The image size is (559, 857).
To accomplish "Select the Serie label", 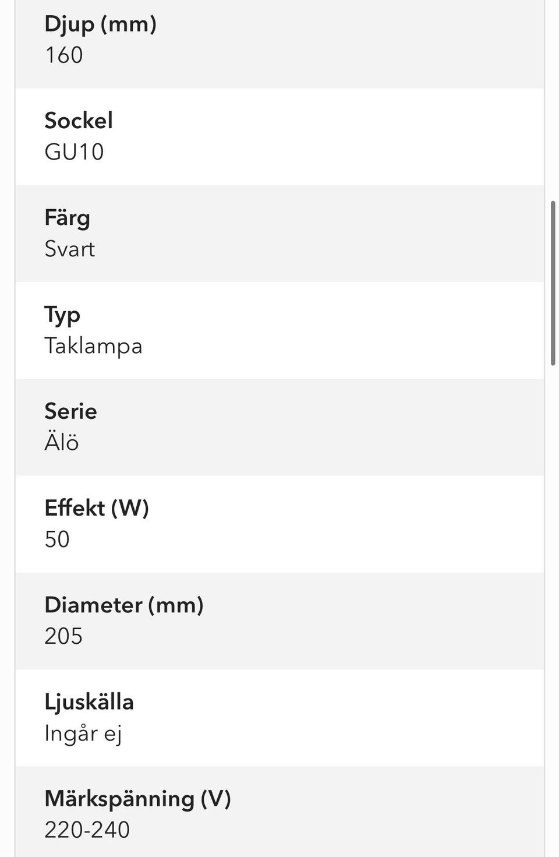I will [71, 411].
